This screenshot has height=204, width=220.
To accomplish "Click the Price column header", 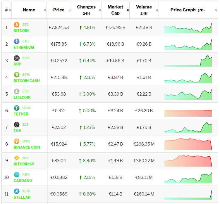I will pos(59,10).
